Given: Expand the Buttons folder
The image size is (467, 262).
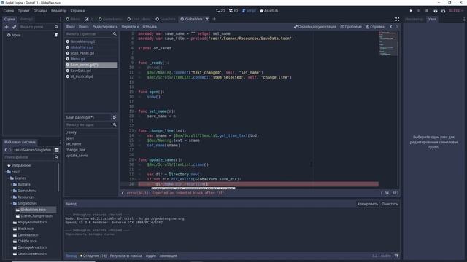Looking at the screenshot, I should click(x=12, y=184).
